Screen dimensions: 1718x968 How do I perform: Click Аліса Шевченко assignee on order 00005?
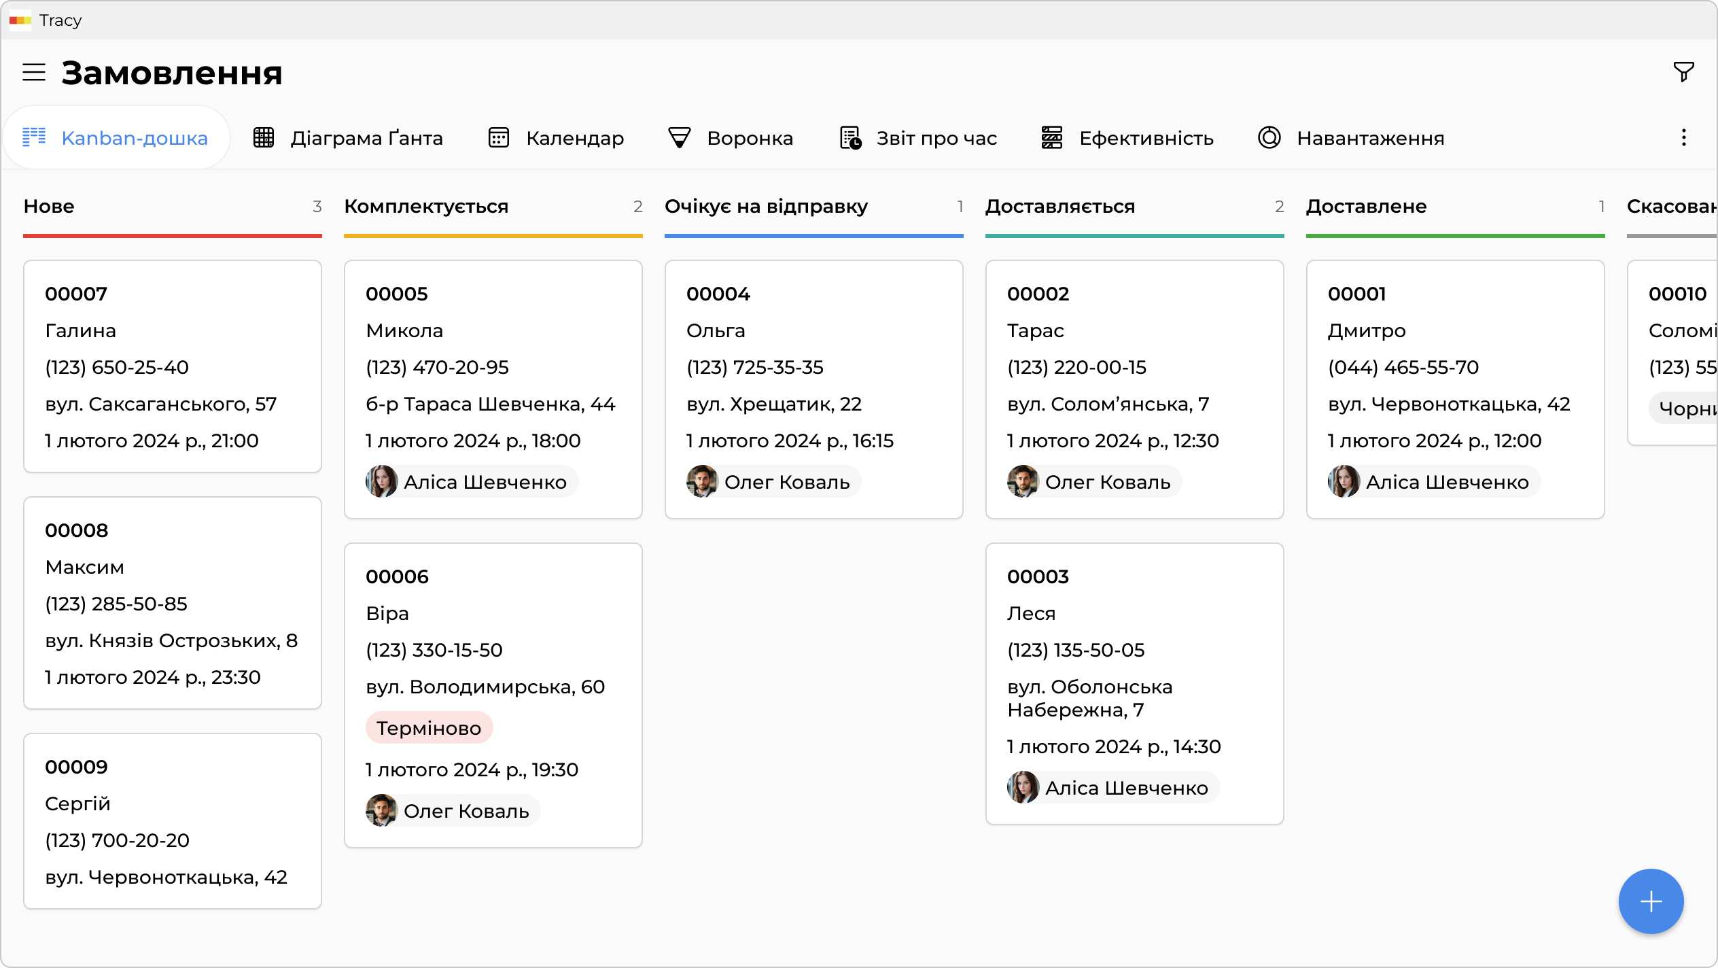click(x=484, y=482)
